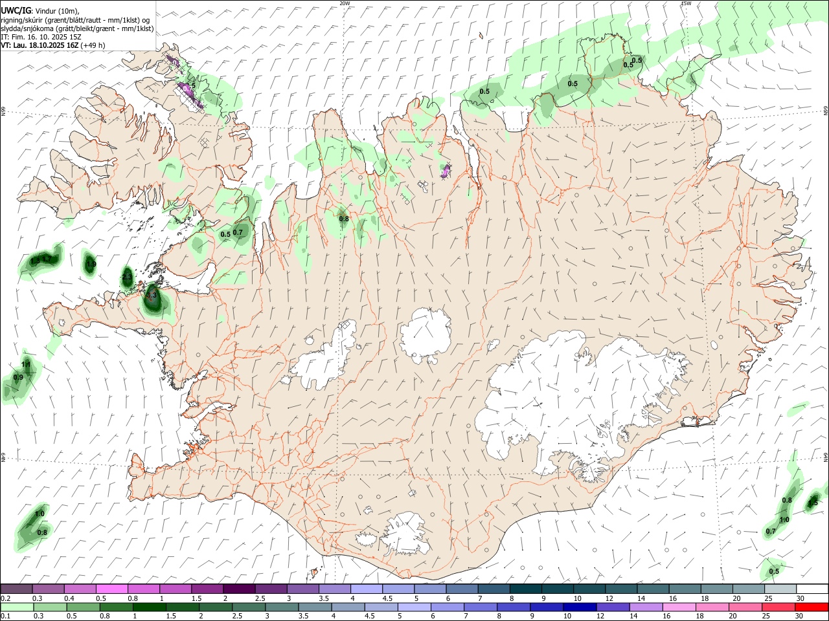The image size is (829, 621).
Task: Click the lowest '0.5' value in the southeast sea
Action: click(774, 571)
